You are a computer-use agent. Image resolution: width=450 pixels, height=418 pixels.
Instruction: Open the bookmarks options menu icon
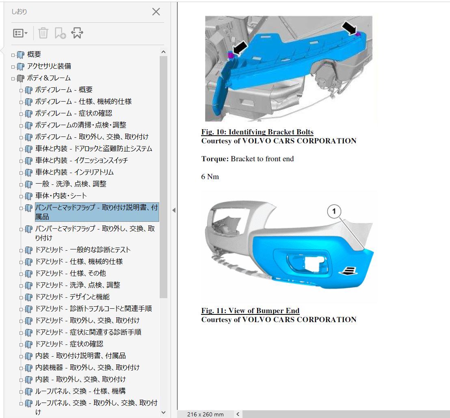click(20, 33)
